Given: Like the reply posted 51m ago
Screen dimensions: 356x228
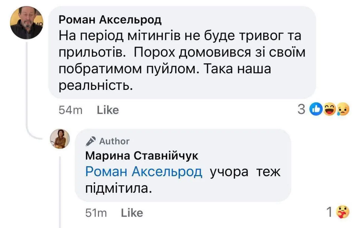Looking at the screenshot, I should [x=132, y=213].
